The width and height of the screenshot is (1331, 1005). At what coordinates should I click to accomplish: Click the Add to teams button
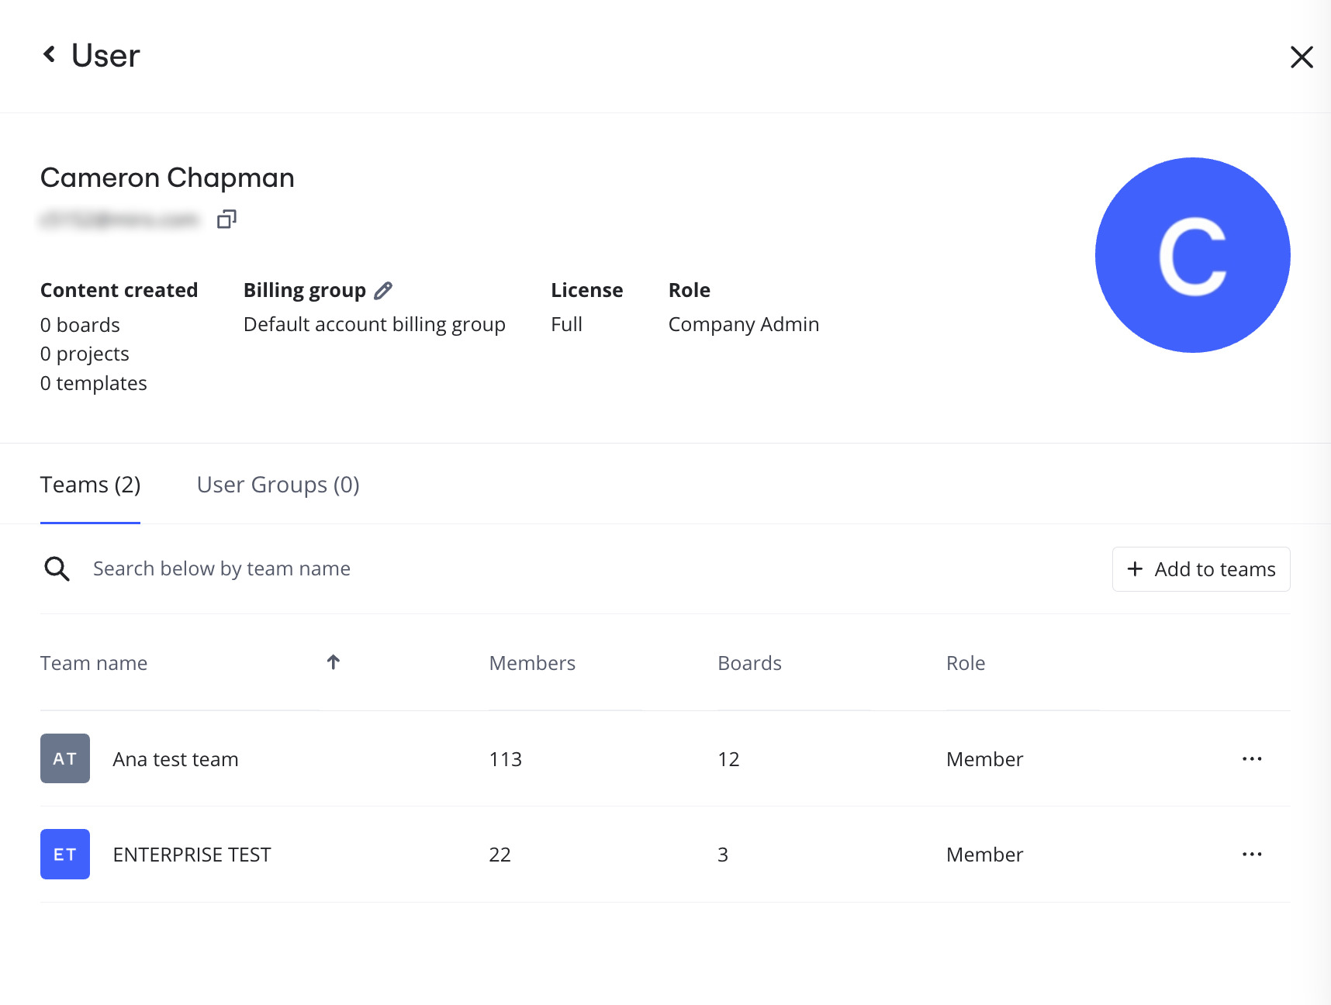tap(1201, 569)
